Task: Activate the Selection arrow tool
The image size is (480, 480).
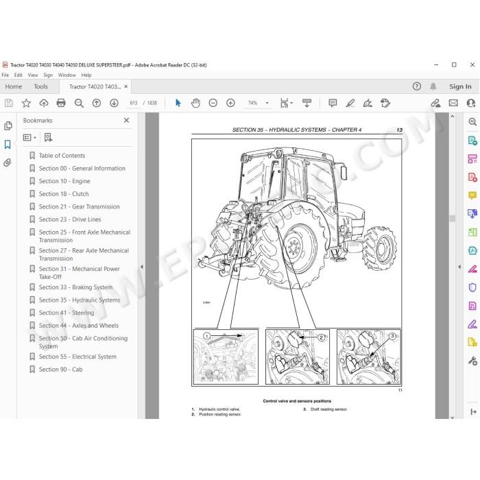Action: point(178,103)
